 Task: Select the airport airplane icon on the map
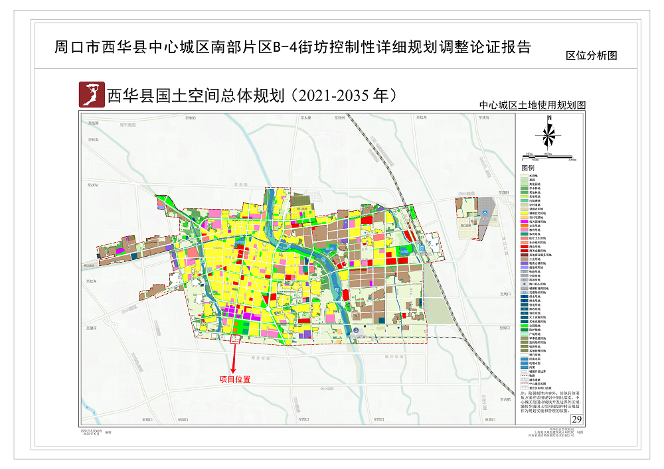[485, 213]
